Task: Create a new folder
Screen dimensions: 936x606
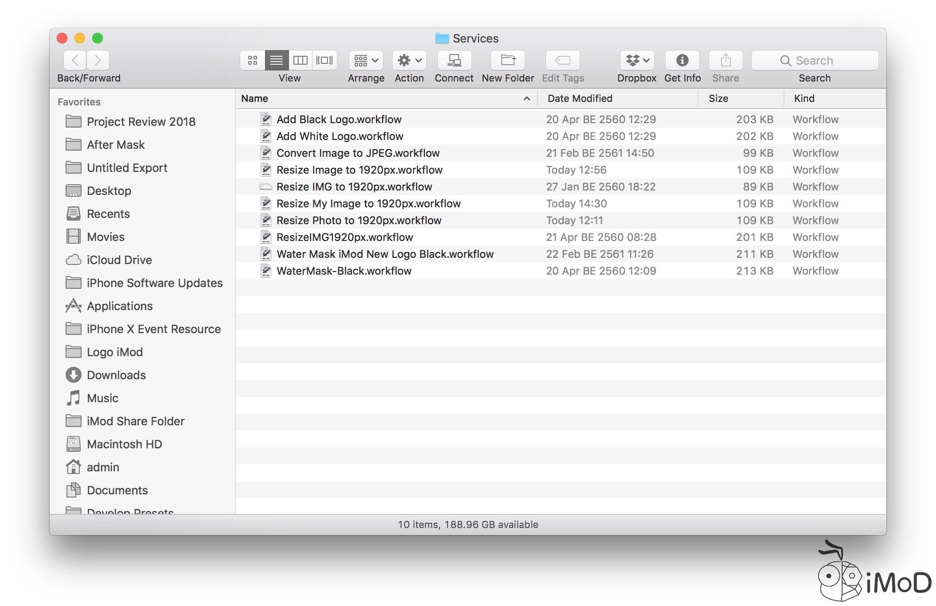Action: click(x=507, y=60)
